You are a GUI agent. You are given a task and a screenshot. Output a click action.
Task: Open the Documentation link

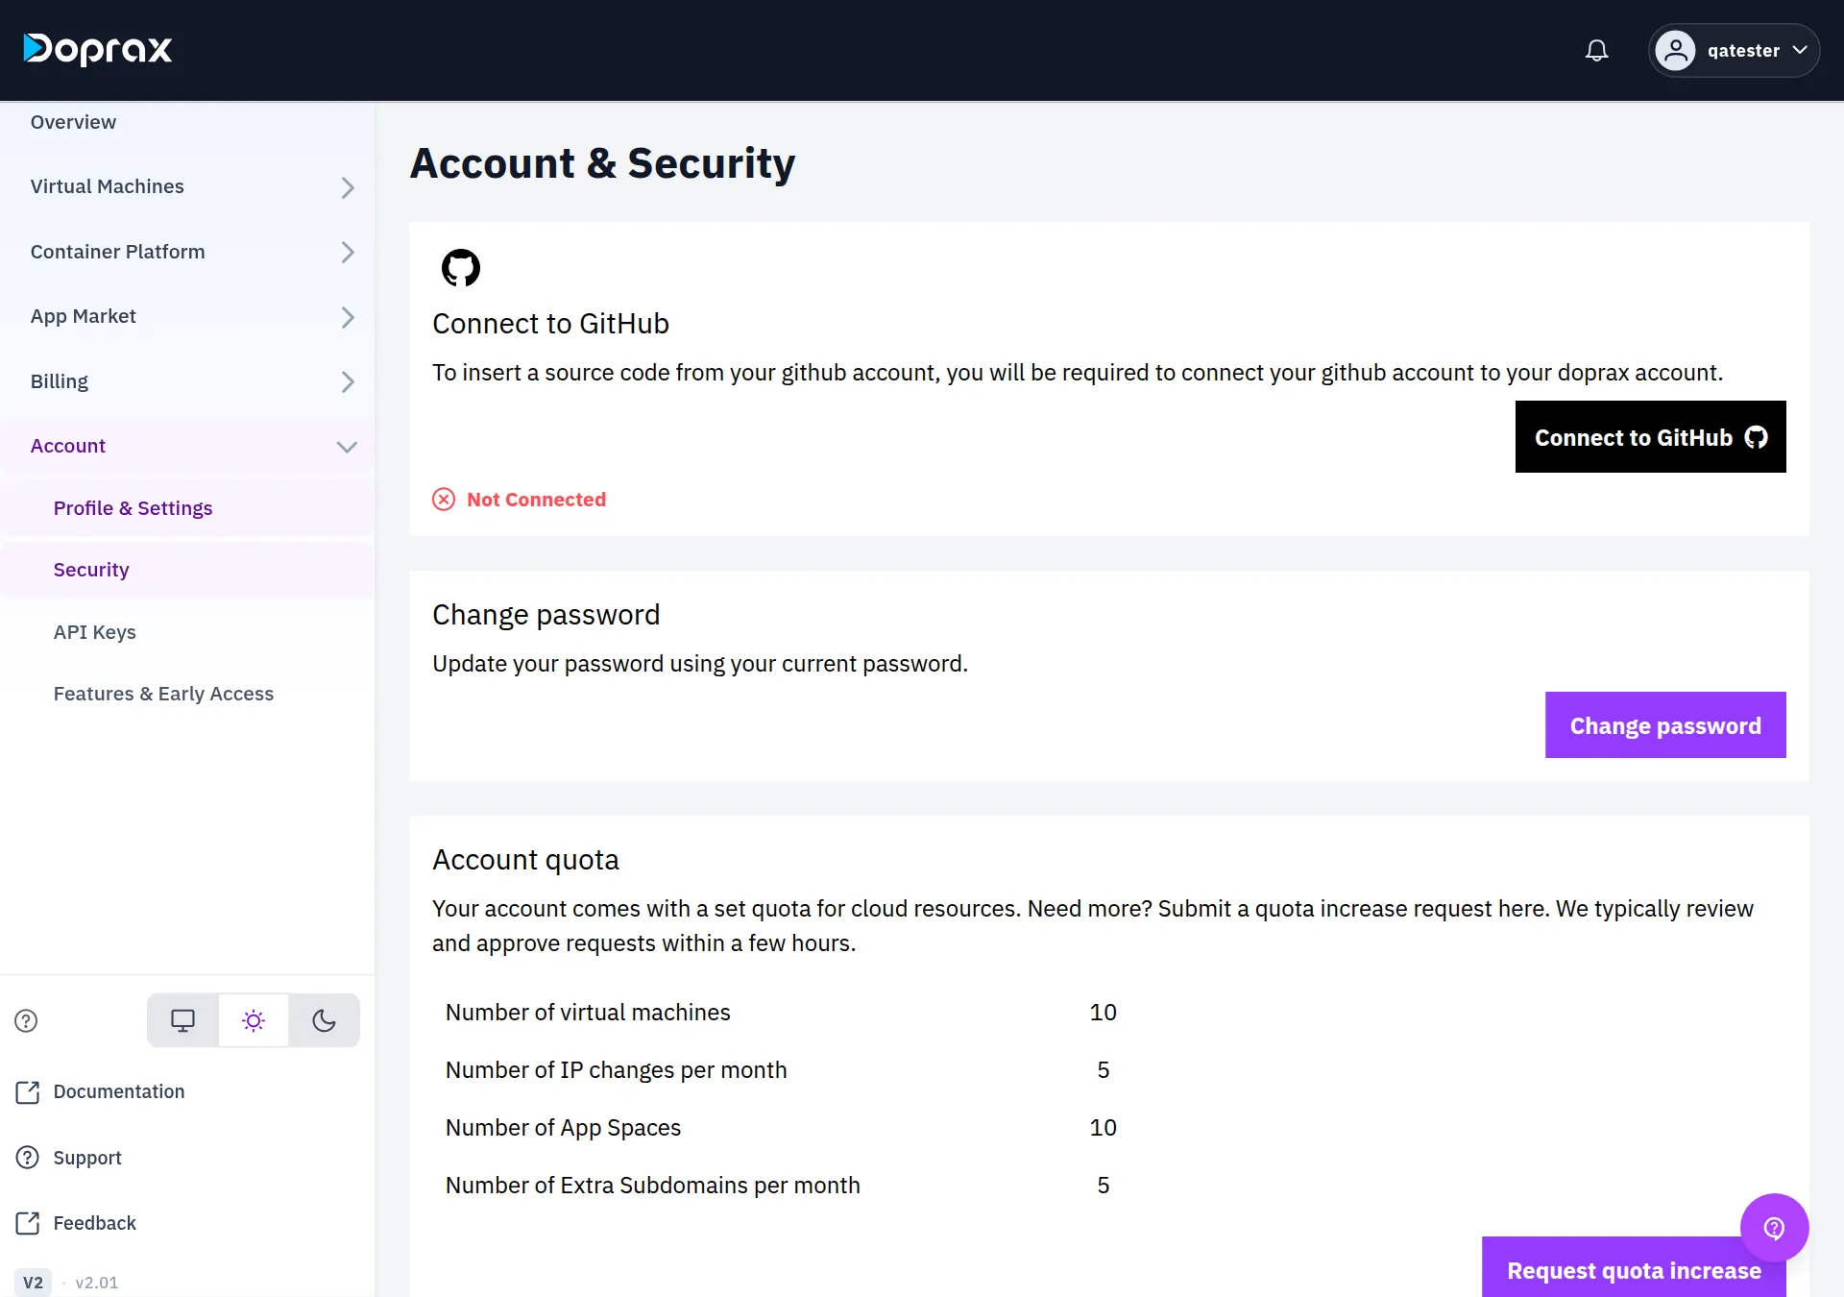(x=119, y=1092)
